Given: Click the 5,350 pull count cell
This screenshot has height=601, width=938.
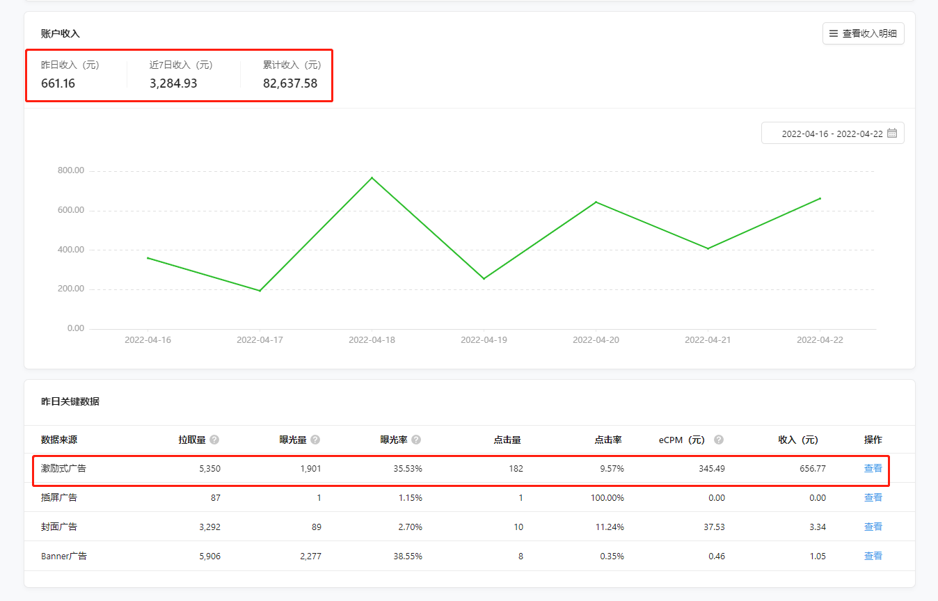Looking at the screenshot, I should click(209, 469).
